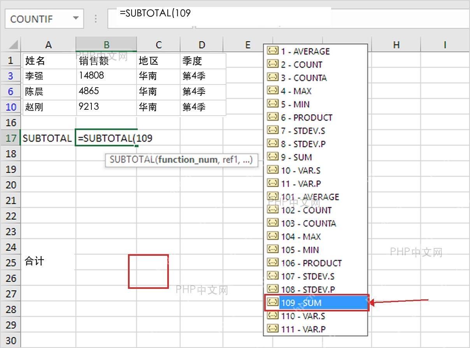Select column B header
The width and height of the screenshot is (470, 348).
point(106,45)
